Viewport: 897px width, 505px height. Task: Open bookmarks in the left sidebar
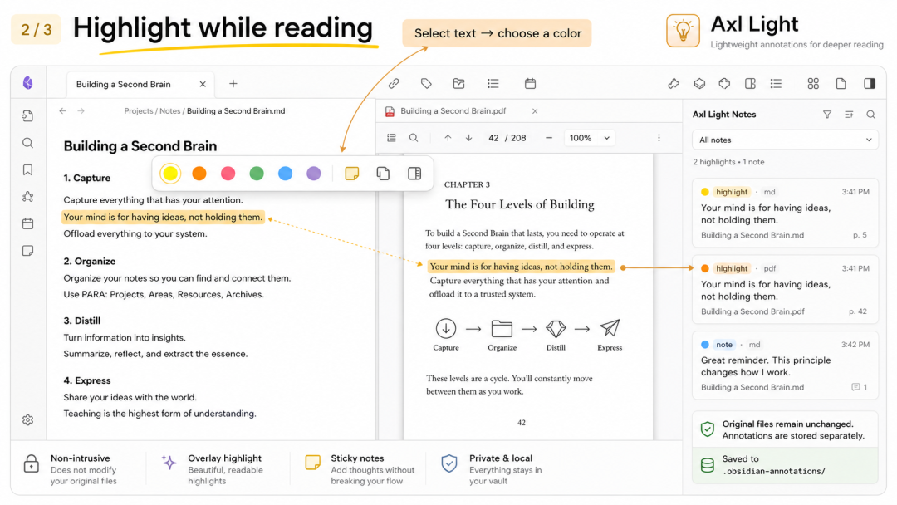point(27,170)
